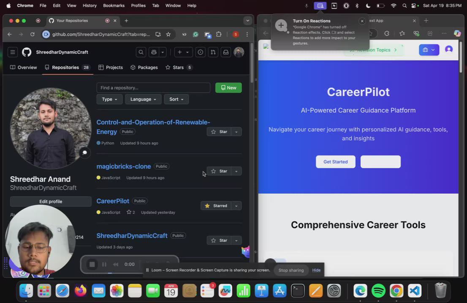Unstar the CareerPilot repository
The height and width of the screenshot is (303, 467).
(216, 206)
